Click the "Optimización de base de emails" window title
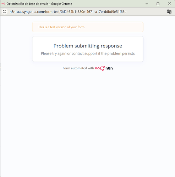 click(27, 4)
